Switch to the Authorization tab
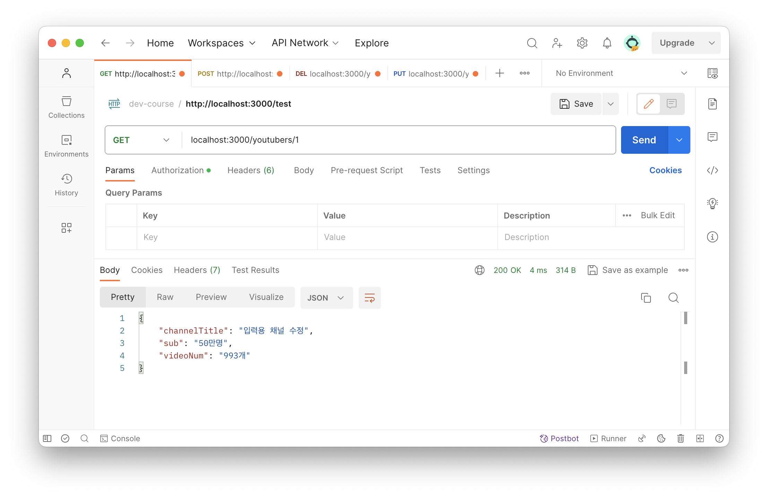This screenshot has width=768, height=498. pos(177,170)
